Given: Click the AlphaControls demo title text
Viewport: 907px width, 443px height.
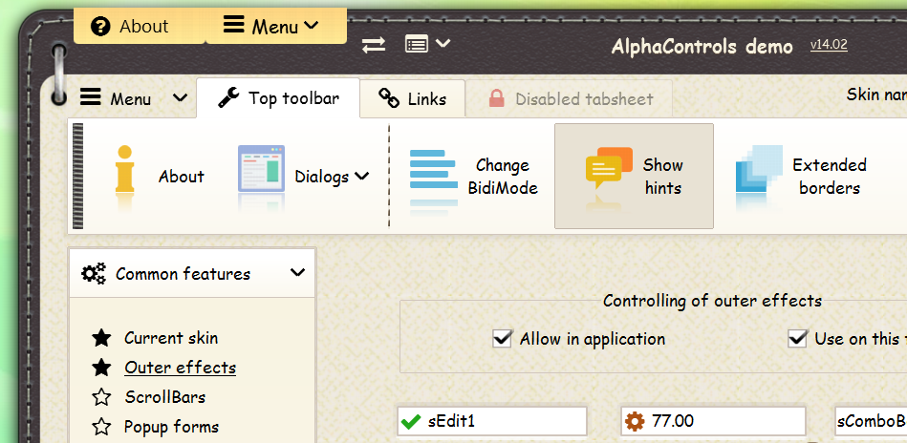Looking at the screenshot, I should (x=702, y=46).
